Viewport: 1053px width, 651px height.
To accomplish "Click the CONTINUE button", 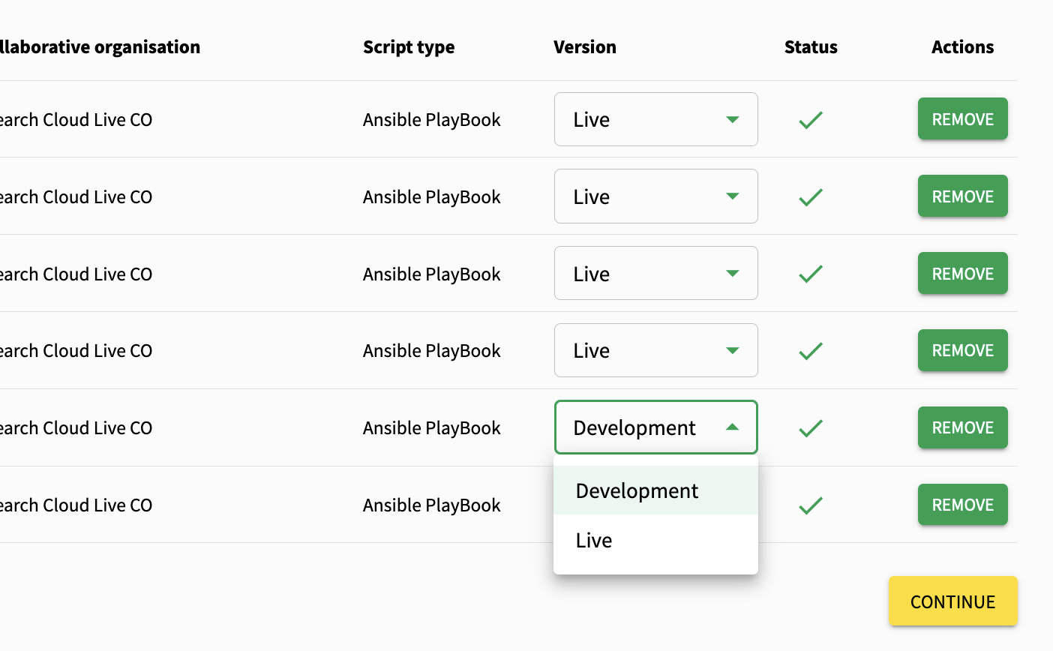I will click(952, 601).
